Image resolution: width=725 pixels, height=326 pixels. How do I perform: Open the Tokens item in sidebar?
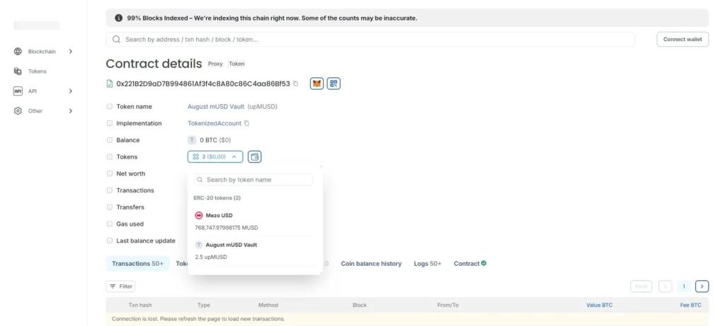click(38, 71)
